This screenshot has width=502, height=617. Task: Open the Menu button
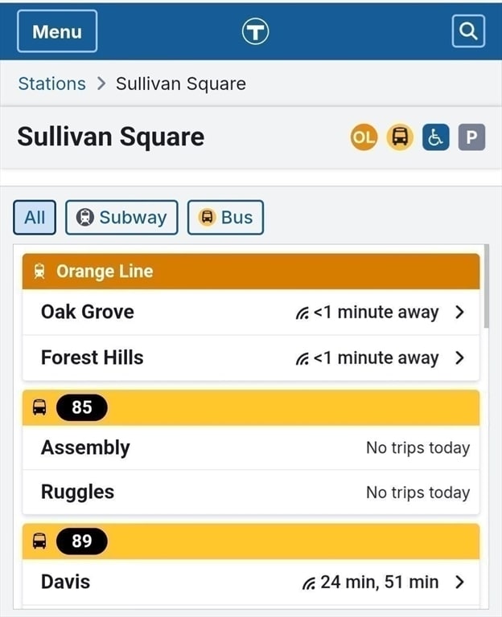[57, 31]
